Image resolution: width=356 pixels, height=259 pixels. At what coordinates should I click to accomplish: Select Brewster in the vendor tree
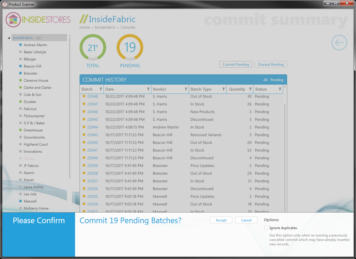(31, 73)
